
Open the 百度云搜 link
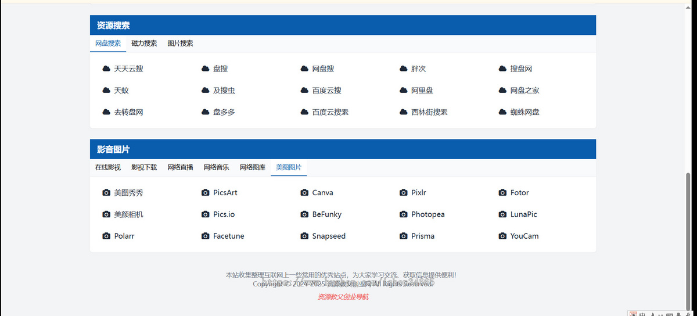[x=326, y=91]
